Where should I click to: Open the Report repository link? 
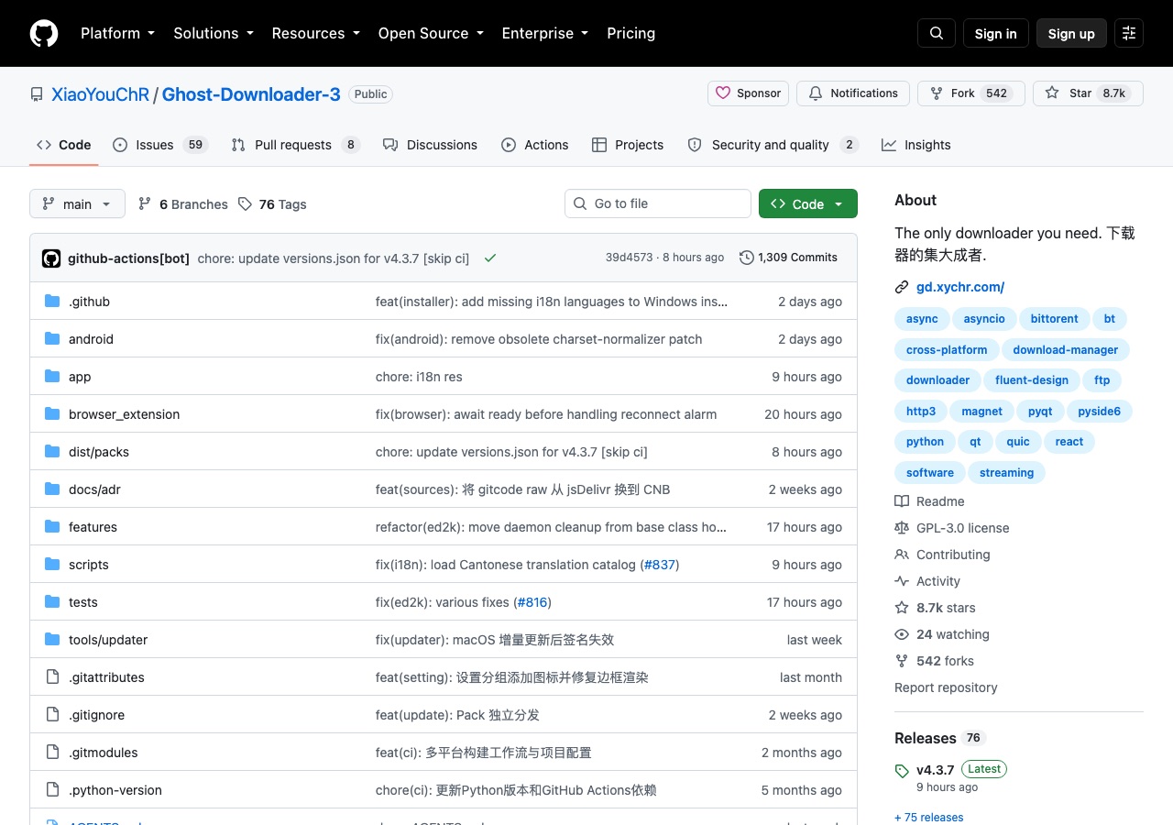[x=946, y=687]
